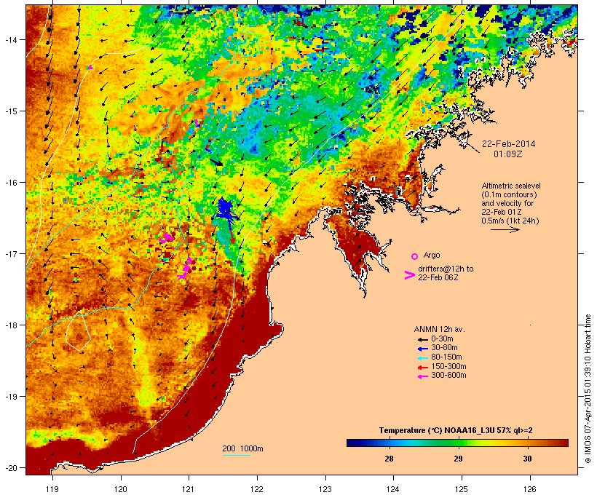Viewport: 597px width, 495px height.
Task: Click the cyan 80-150m legend arrow
Action: tap(422, 358)
